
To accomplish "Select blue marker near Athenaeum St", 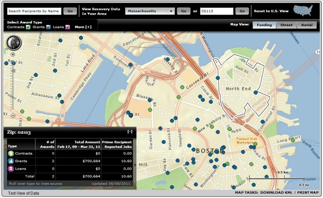I will [59, 95].
